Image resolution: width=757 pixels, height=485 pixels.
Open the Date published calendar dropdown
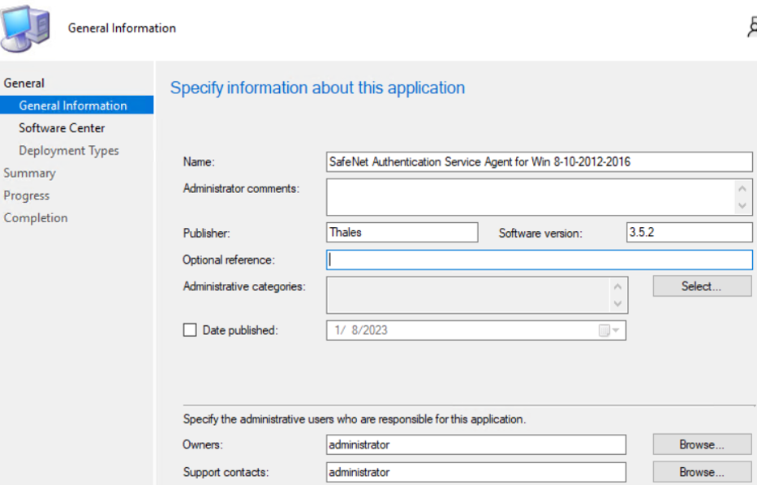(609, 331)
